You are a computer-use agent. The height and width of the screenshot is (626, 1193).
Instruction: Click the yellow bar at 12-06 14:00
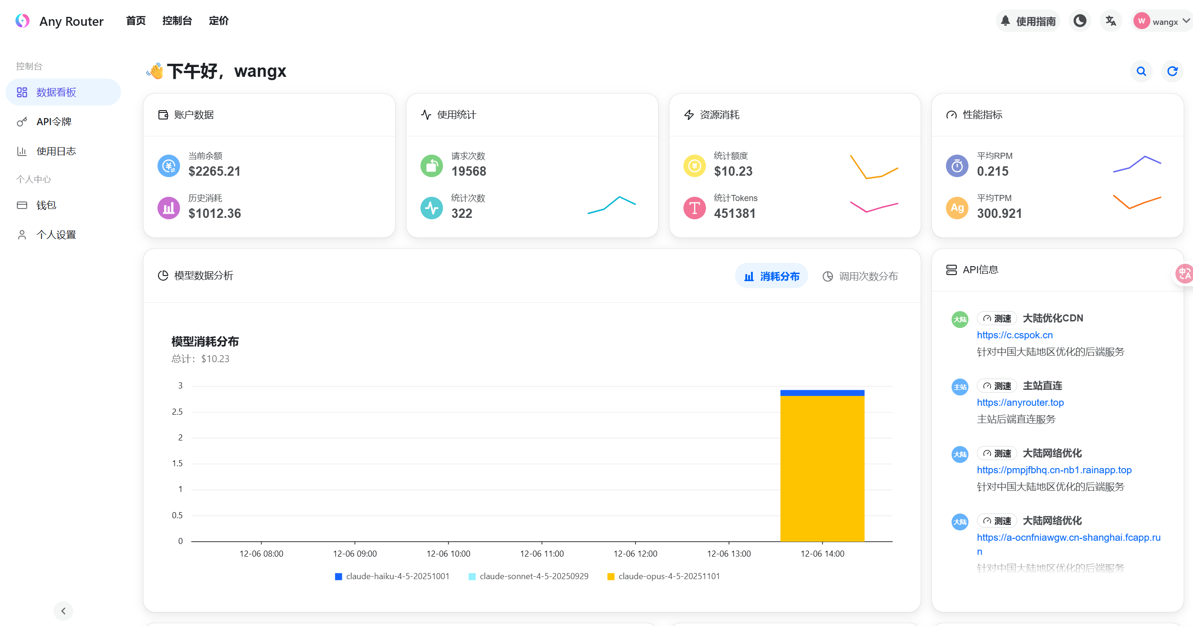[822, 469]
